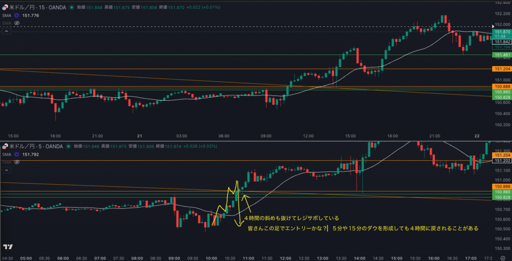Click the orange 150.888 label on the 15-minute chart

502,86
